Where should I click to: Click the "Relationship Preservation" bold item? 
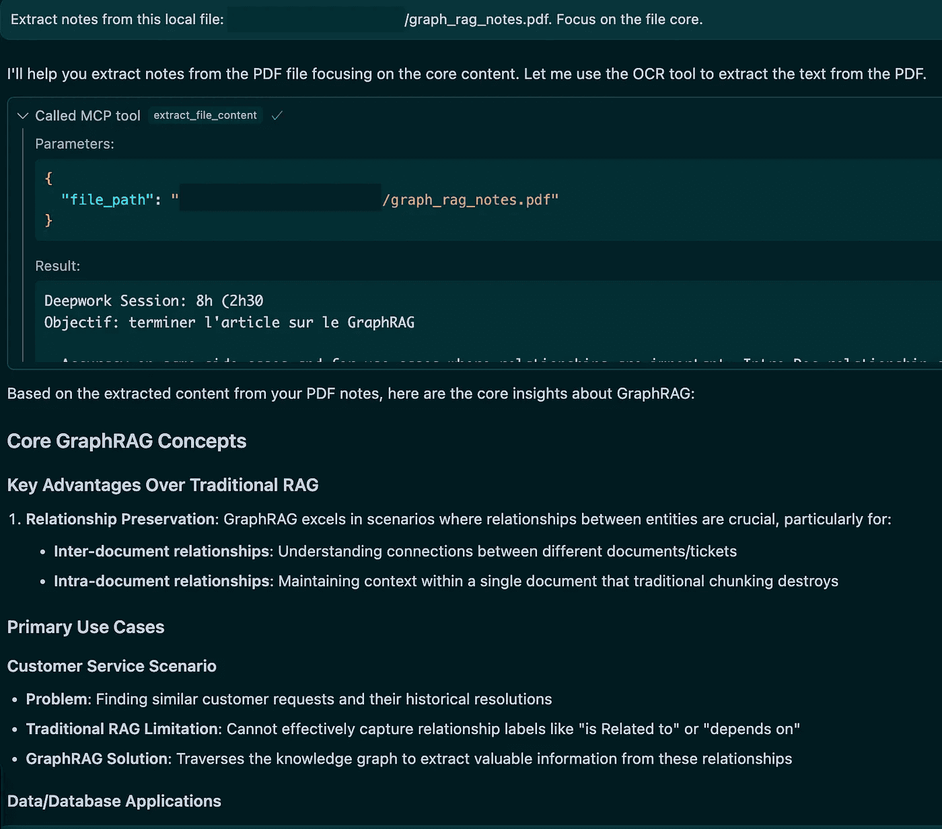pos(120,519)
